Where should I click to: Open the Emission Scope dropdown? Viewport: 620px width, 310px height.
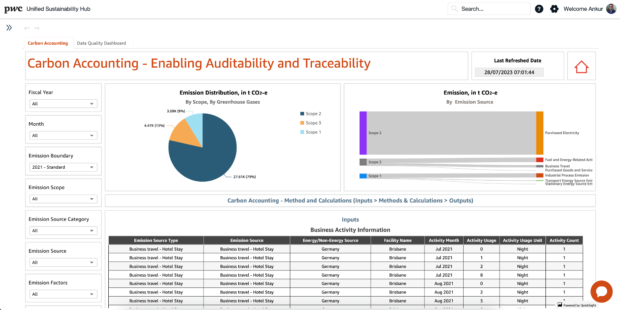(63, 199)
